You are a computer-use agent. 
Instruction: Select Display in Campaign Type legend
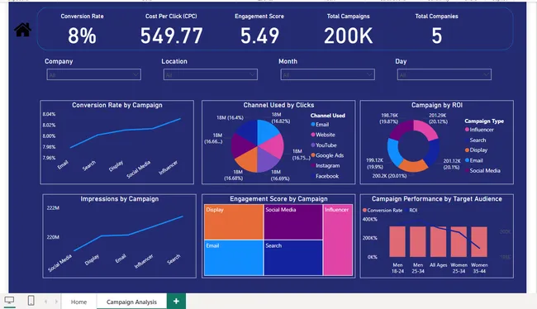pos(476,150)
